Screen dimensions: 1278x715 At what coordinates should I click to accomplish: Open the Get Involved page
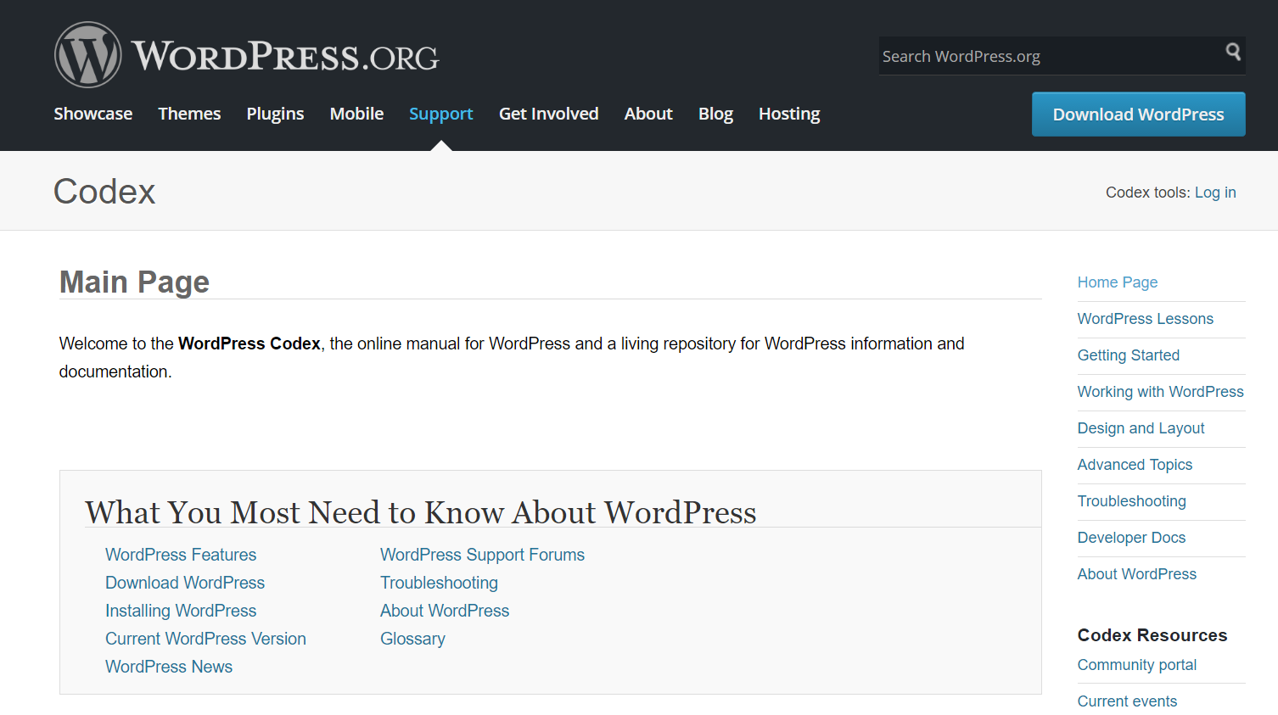[x=548, y=114]
